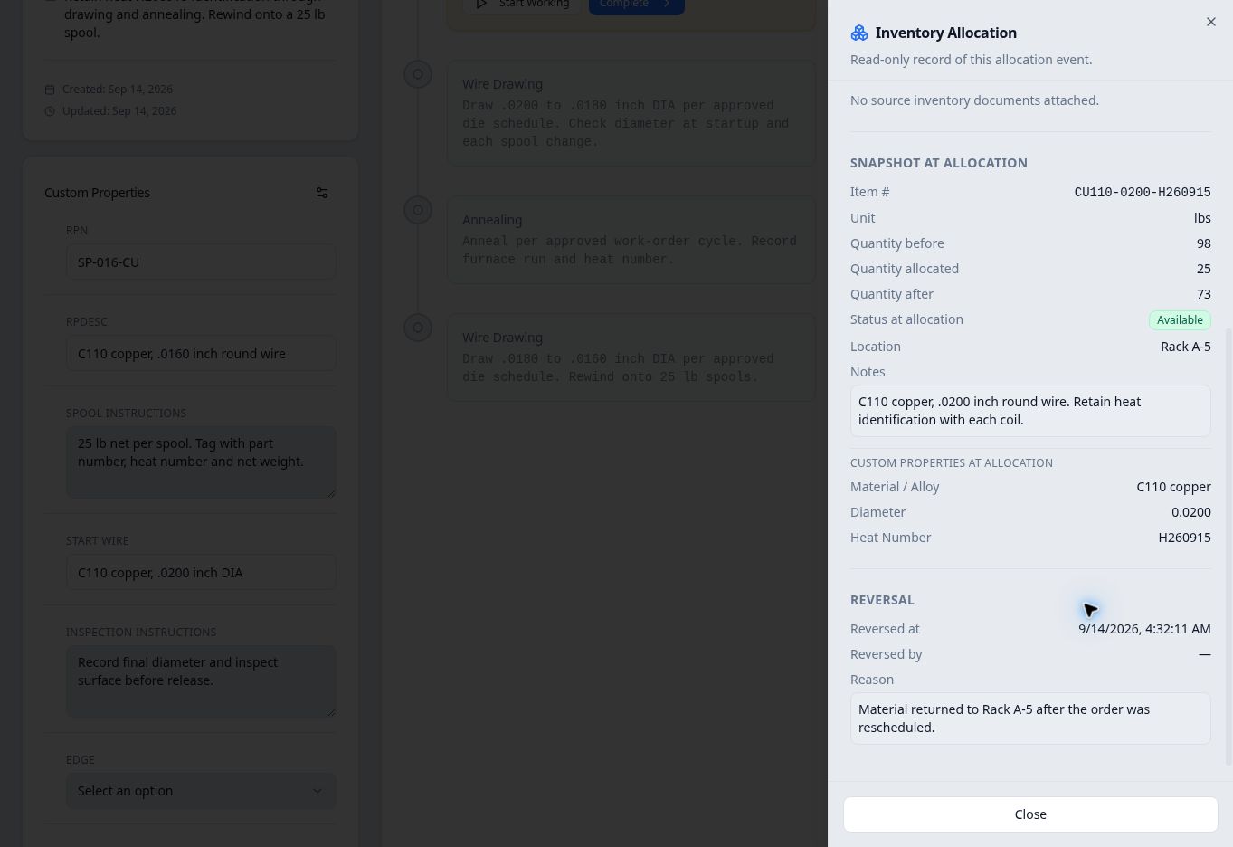Click the Quantity before value 98
This screenshot has width=1233, height=847.
[x=1203, y=243]
